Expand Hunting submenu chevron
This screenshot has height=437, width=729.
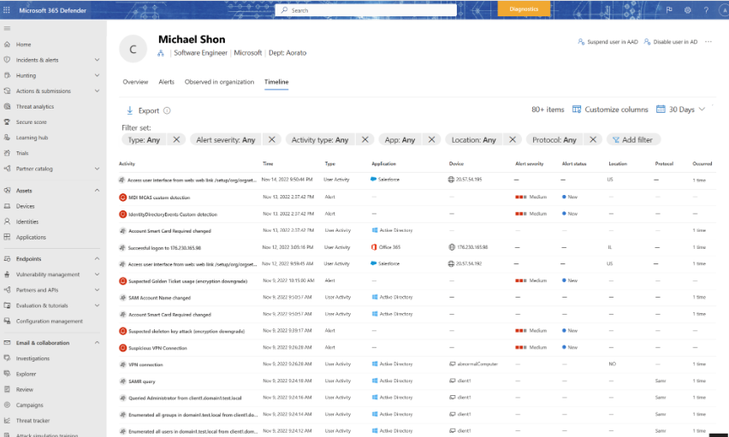(98, 75)
